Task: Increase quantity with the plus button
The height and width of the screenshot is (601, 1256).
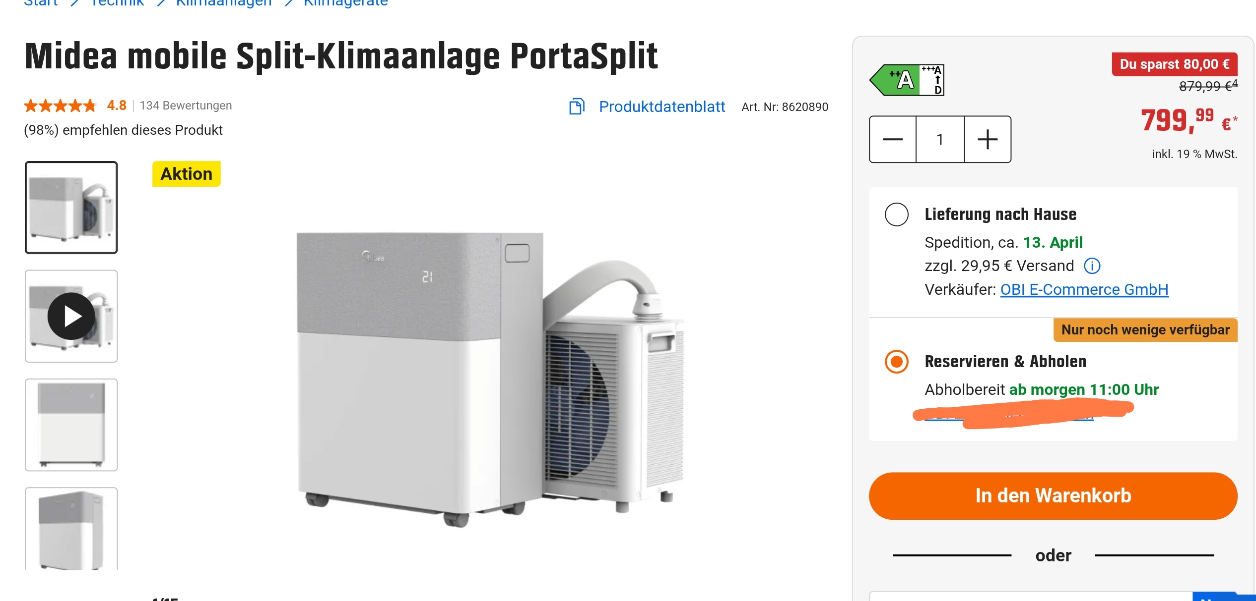Action: coord(988,139)
